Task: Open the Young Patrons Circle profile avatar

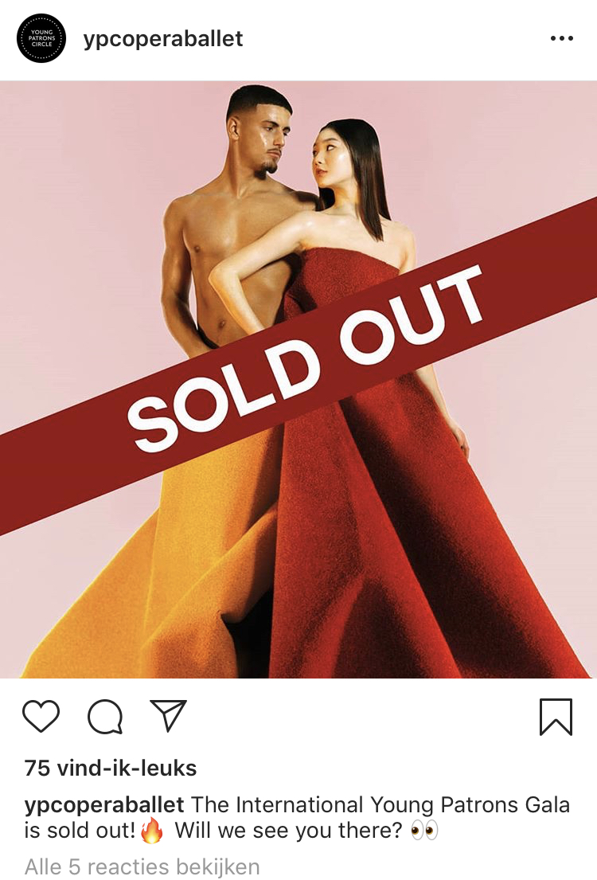Action: coord(41,38)
